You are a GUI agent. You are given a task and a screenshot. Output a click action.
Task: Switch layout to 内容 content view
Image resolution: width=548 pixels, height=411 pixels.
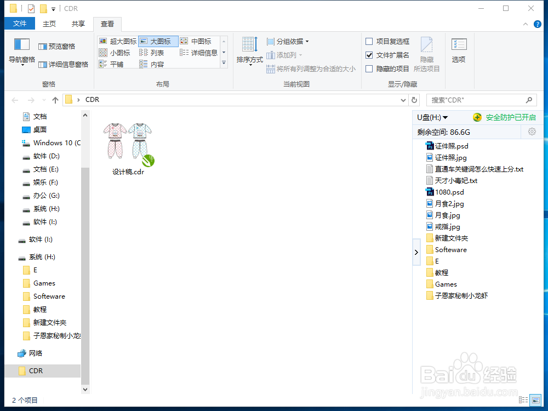[x=151, y=64]
